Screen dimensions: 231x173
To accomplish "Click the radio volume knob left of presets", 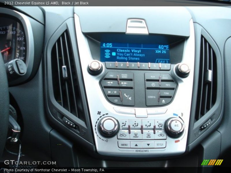I will [96, 67].
